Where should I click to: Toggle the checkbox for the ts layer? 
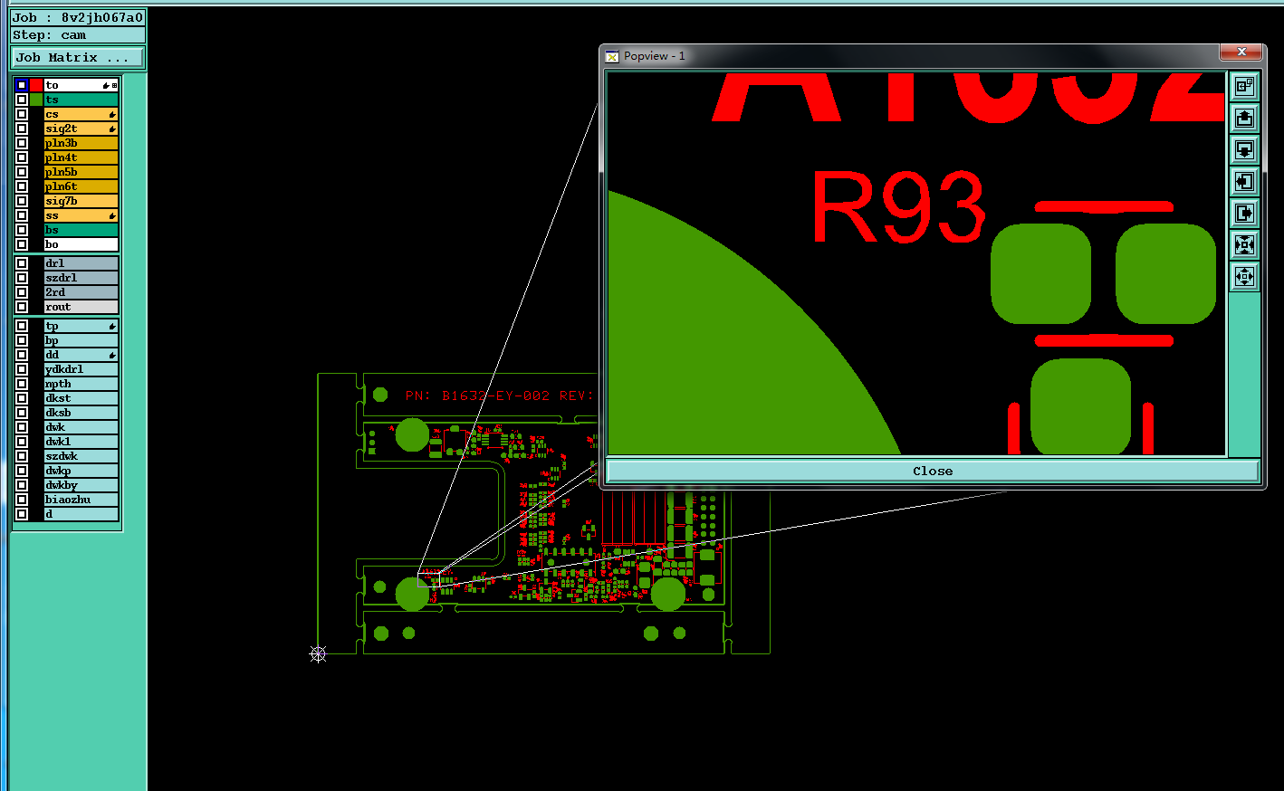[x=22, y=100]
